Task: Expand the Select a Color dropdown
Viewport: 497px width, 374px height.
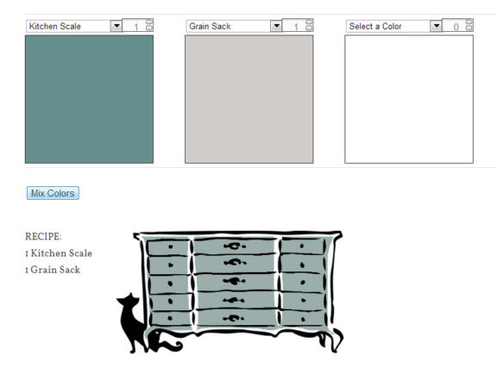Action: coord(436,26)
